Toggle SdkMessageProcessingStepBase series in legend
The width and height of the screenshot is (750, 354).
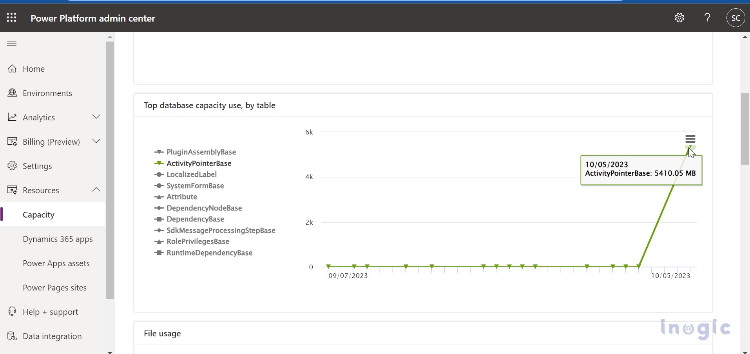click(215, 231)
